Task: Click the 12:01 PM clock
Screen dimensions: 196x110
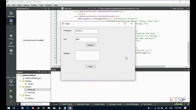Action: coord(178,108)
